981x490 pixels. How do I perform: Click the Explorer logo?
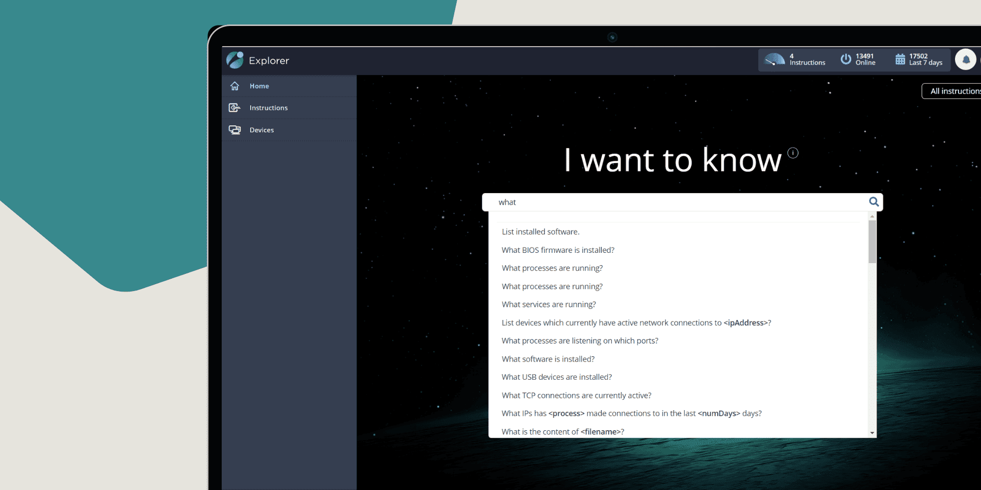click(x=234, y=60)
